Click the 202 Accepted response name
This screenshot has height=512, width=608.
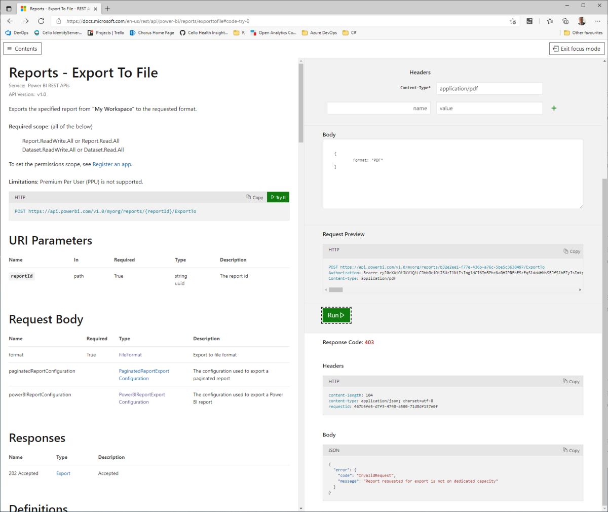tap(23, 473)
